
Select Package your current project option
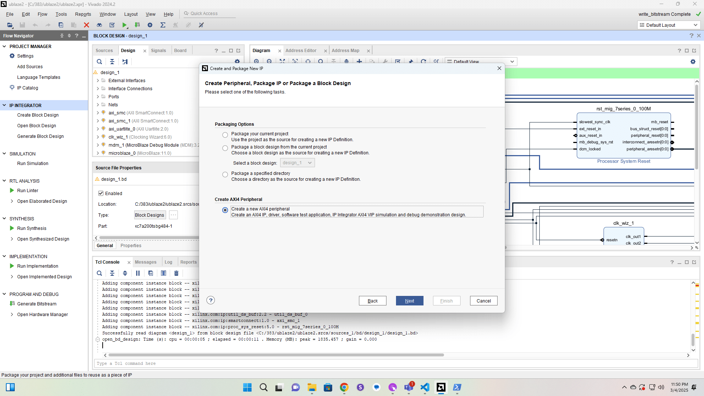click(x=225, y=135)
